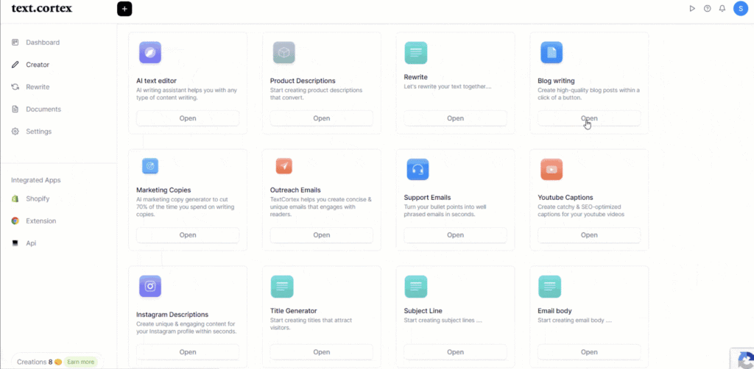Select Rewrite in the sidebar menu

tap(38, 87)
